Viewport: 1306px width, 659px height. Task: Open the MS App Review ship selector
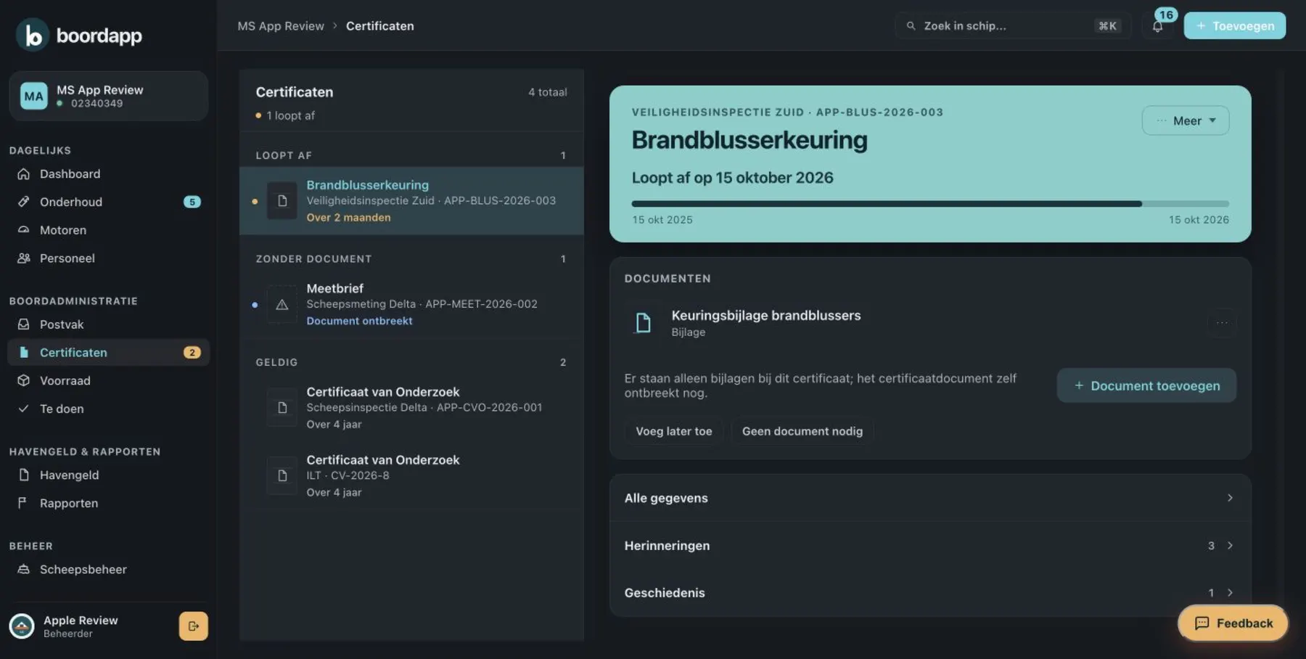[x=108, y=96]
